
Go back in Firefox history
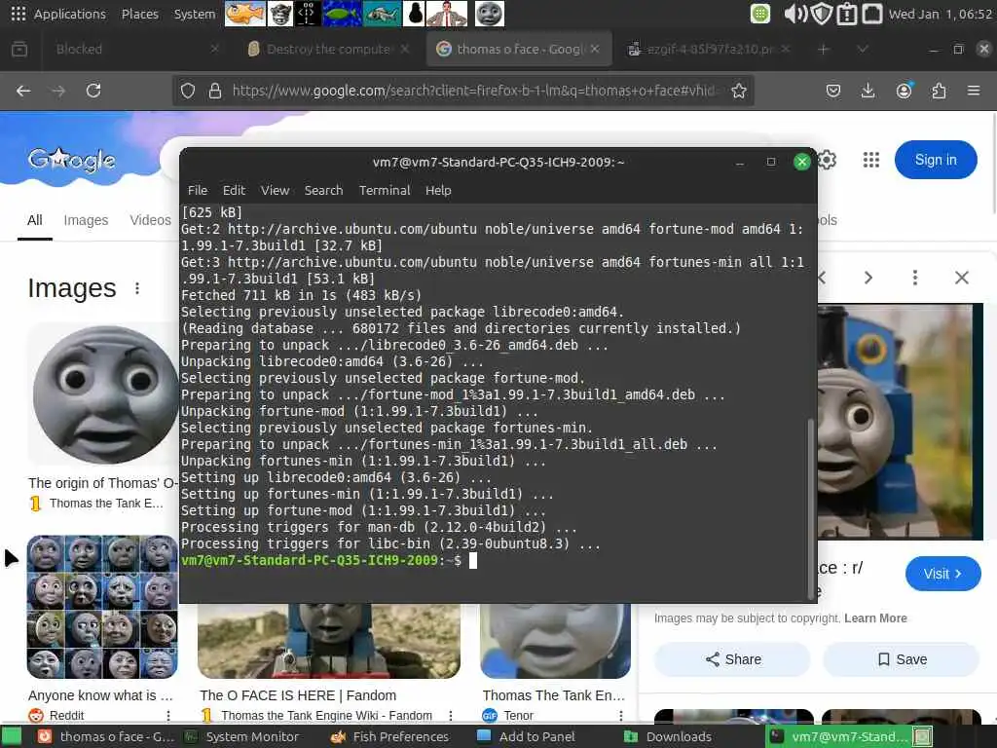click(x=23, y=91)
